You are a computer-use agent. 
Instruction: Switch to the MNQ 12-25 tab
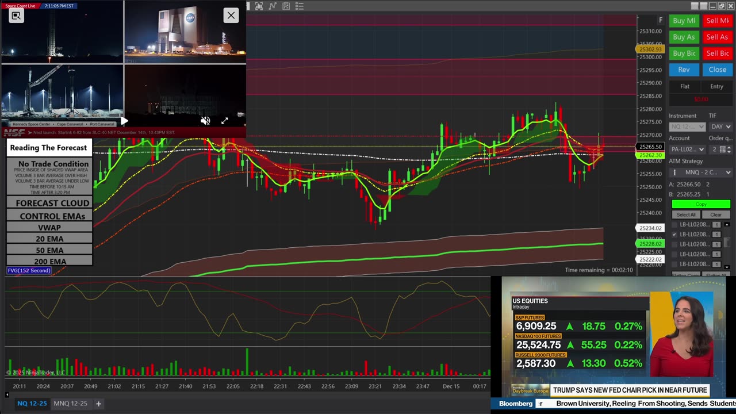[x=70, y=403]
